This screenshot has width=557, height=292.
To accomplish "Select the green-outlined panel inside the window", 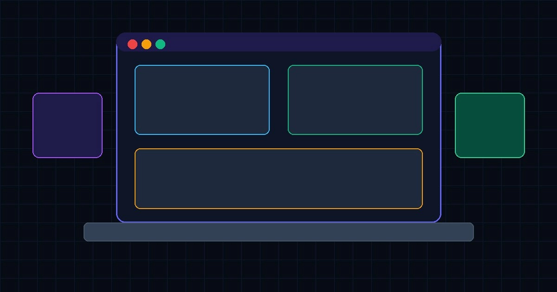I will [355, 100].
